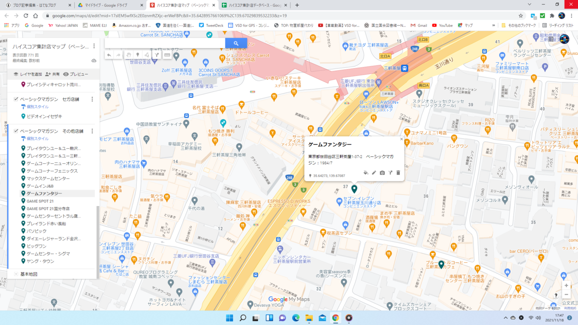The height and width of the screenshot is (325, 578).
Task: Toggle ベーシックマガジン その他店舗 layer checkbox
Action: coord(16,131)
